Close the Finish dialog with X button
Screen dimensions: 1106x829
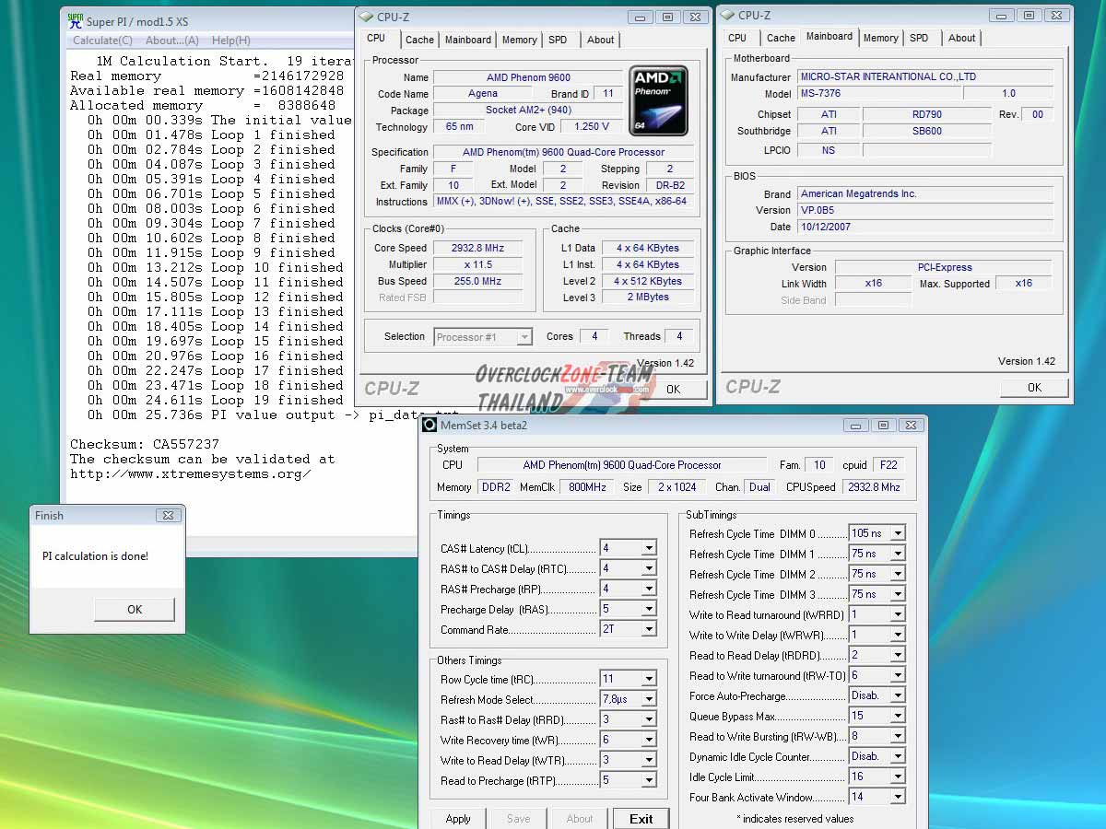pos(167,515)
